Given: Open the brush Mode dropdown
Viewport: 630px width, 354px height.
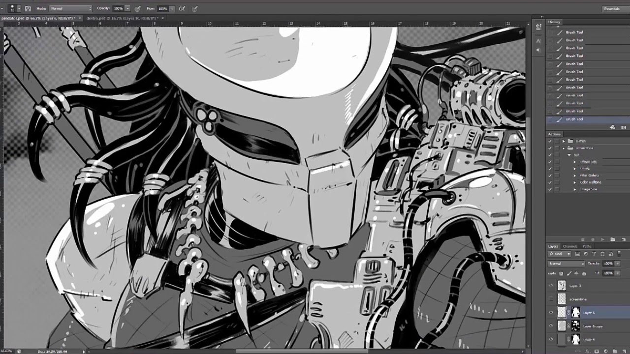Looking at the screenshot, I should [x=70, y=8].
